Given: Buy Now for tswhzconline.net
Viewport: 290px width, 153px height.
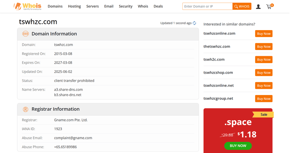Looking at the screenshot, I should pyautogui.click(x=264, y=86).
